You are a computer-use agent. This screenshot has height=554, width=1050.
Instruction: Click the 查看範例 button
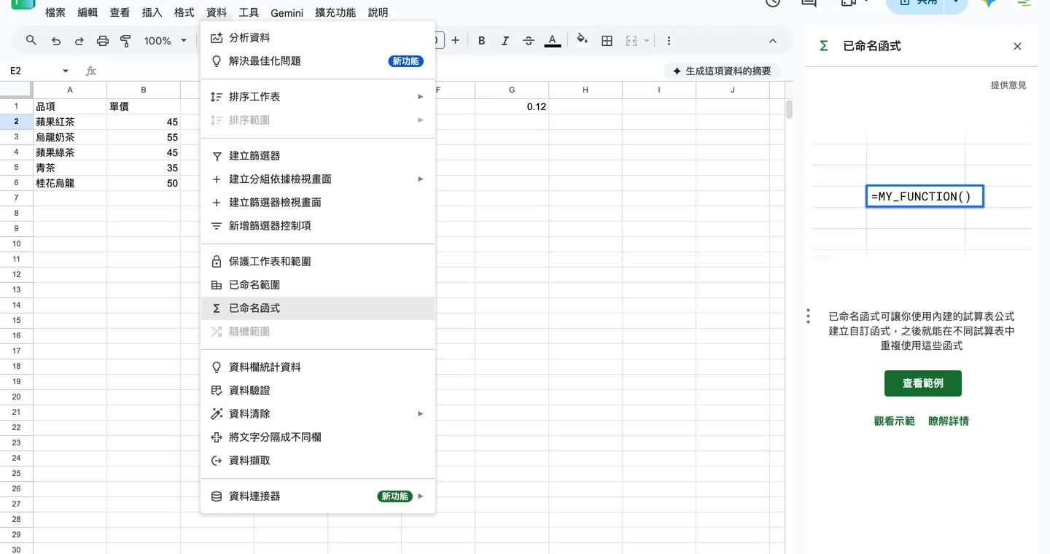(x=922, y=383)
